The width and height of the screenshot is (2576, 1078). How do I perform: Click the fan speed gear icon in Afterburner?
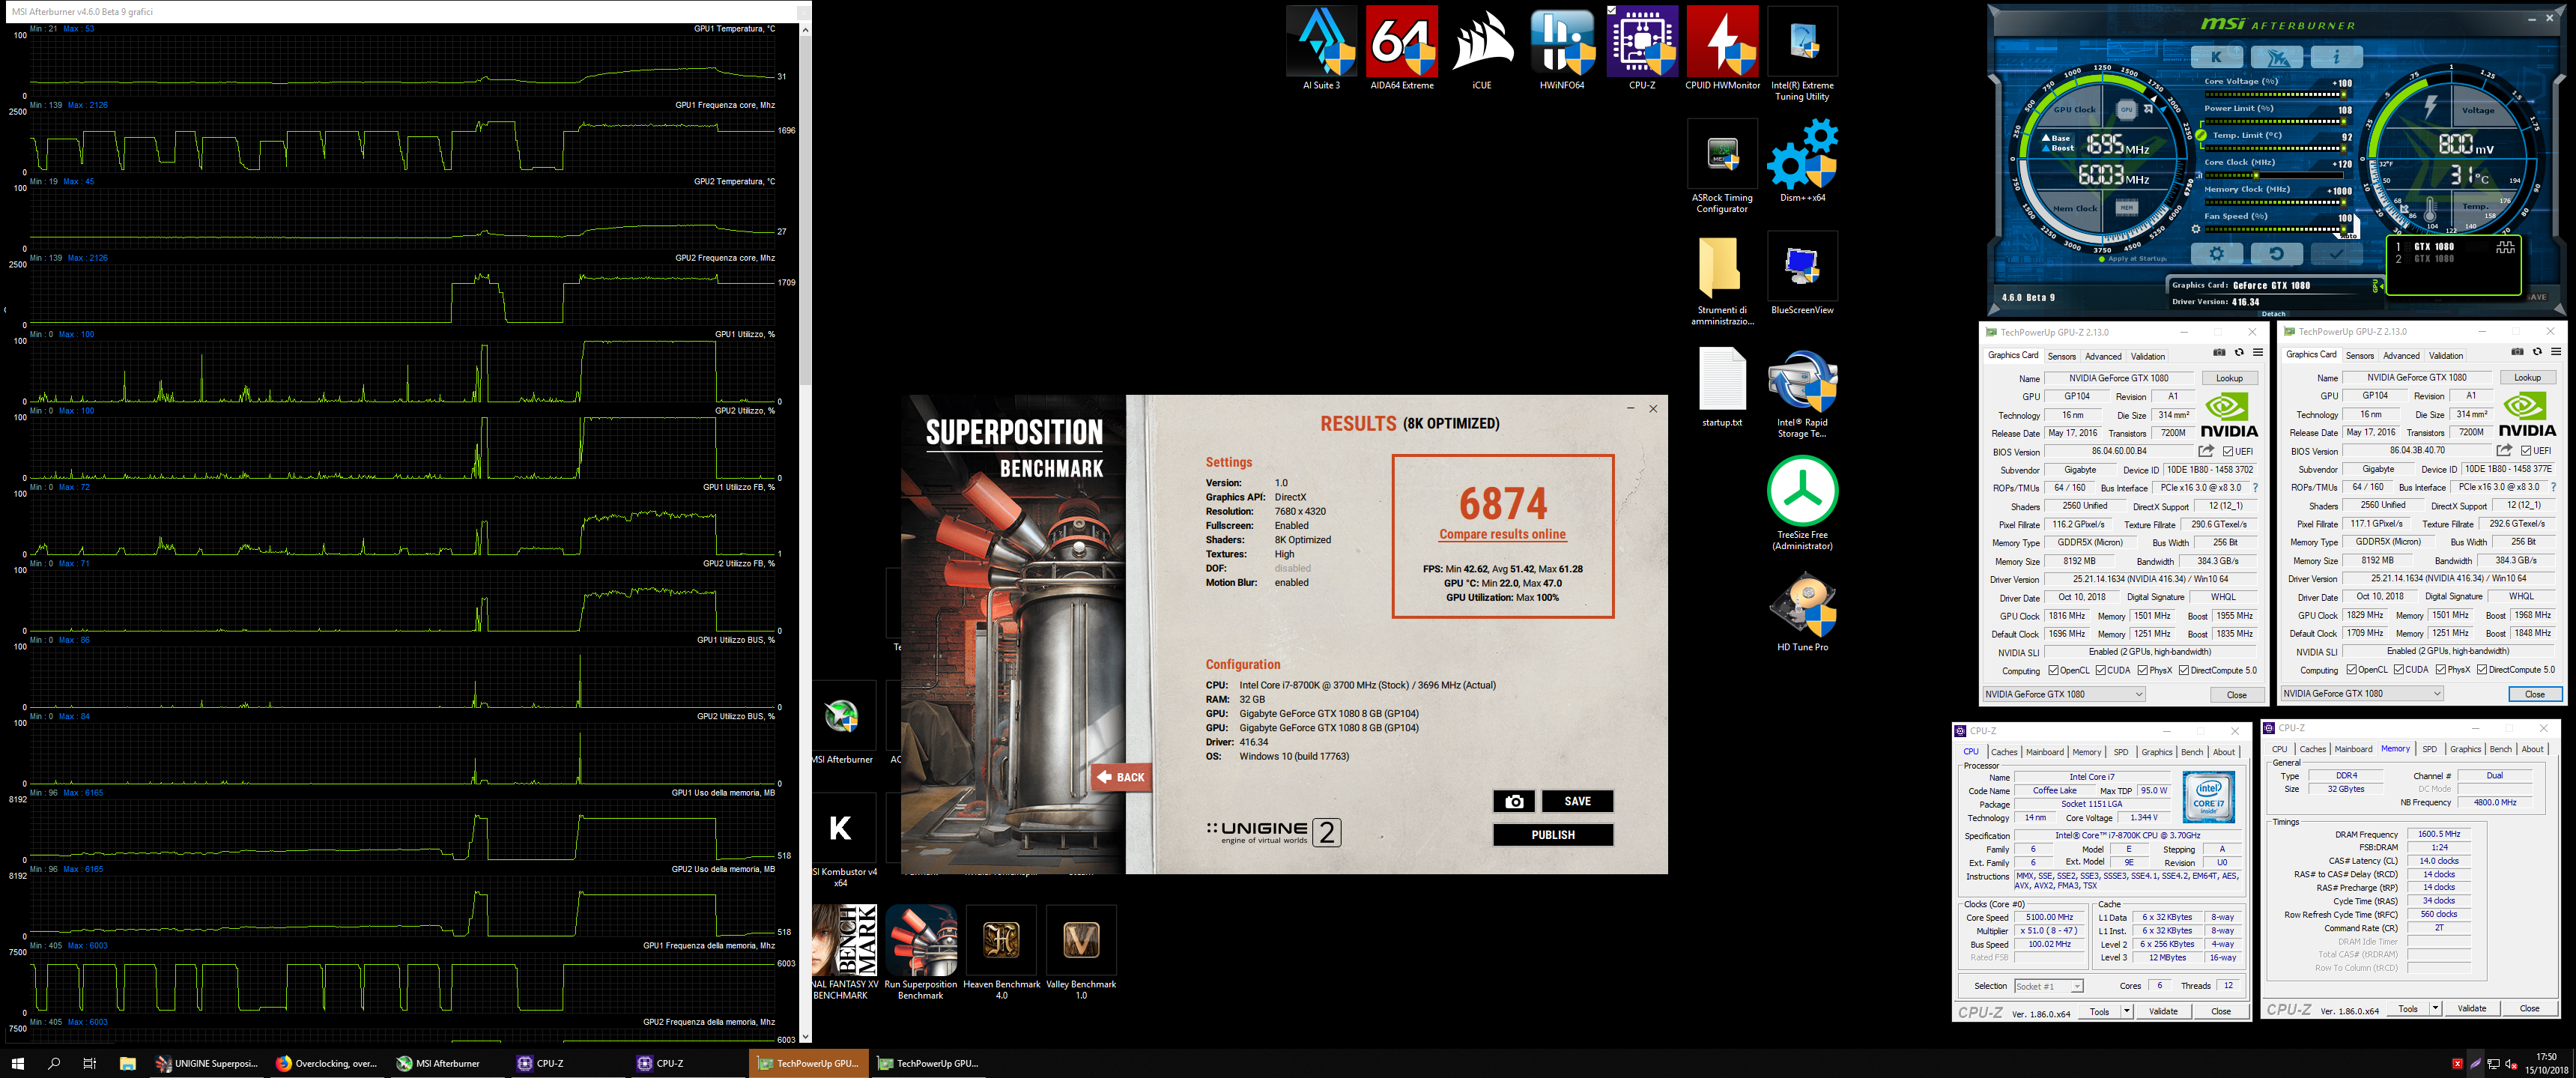tap(2196, 229)
